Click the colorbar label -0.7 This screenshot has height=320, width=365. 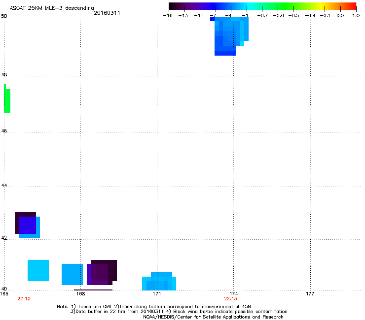coord(262,16)
